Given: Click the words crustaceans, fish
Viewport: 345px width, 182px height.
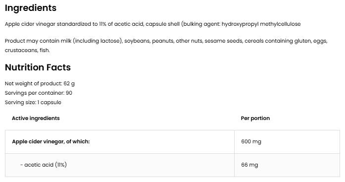Looking at the screenshot, I should 27,50.
